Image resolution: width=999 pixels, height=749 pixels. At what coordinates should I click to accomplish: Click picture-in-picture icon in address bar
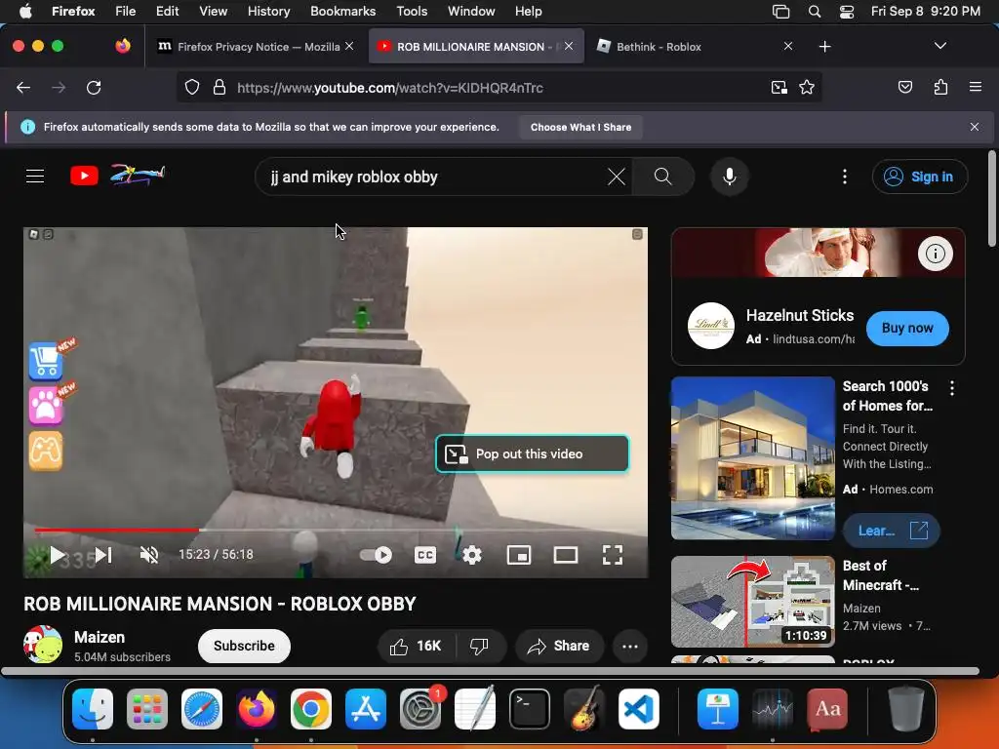tap(779, 87)
